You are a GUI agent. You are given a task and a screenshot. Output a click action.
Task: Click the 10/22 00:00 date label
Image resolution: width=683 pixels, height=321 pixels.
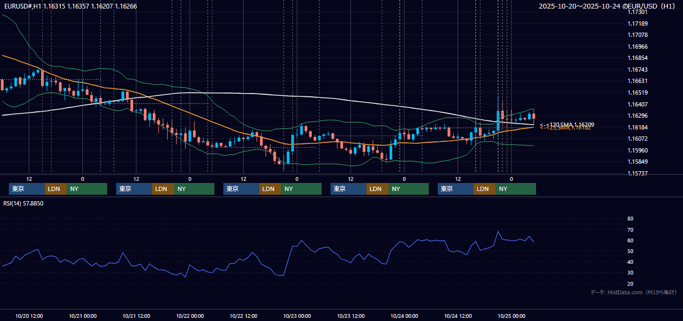[190, 316]
